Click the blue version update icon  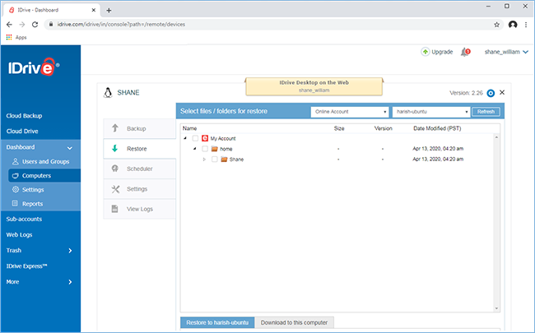tap(491, 93)
